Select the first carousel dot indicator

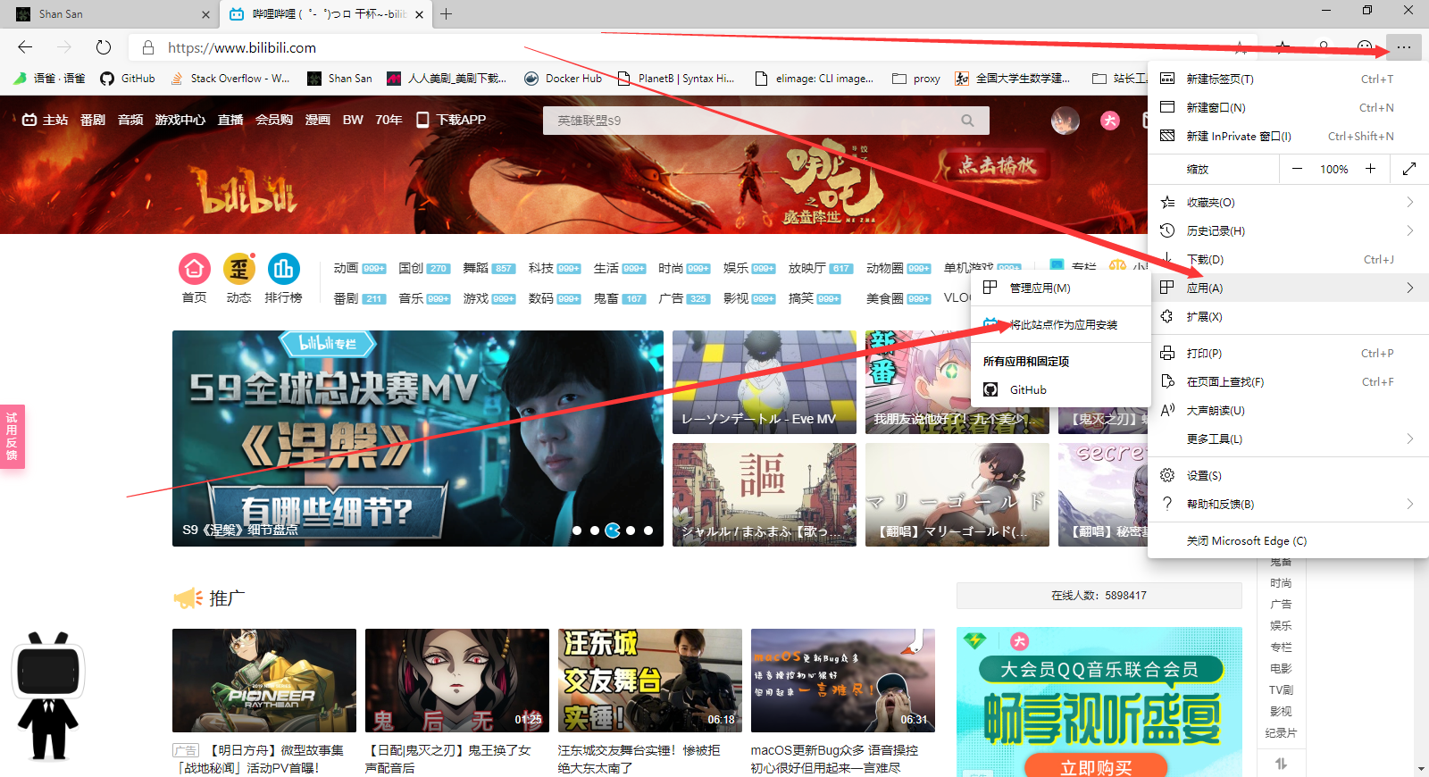pyautogui.click(x=577, y=531)
